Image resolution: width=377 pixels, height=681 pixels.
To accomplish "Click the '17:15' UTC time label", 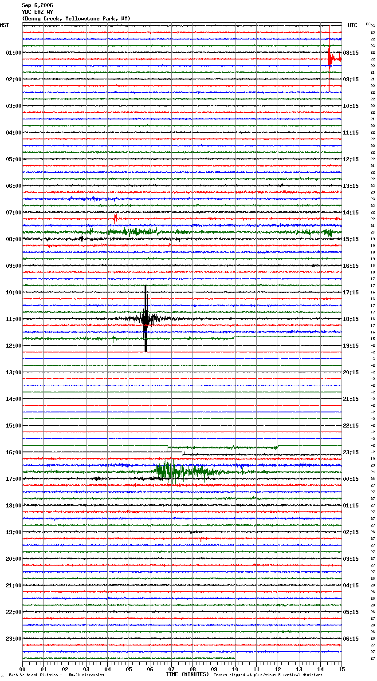I will point(351,293).
